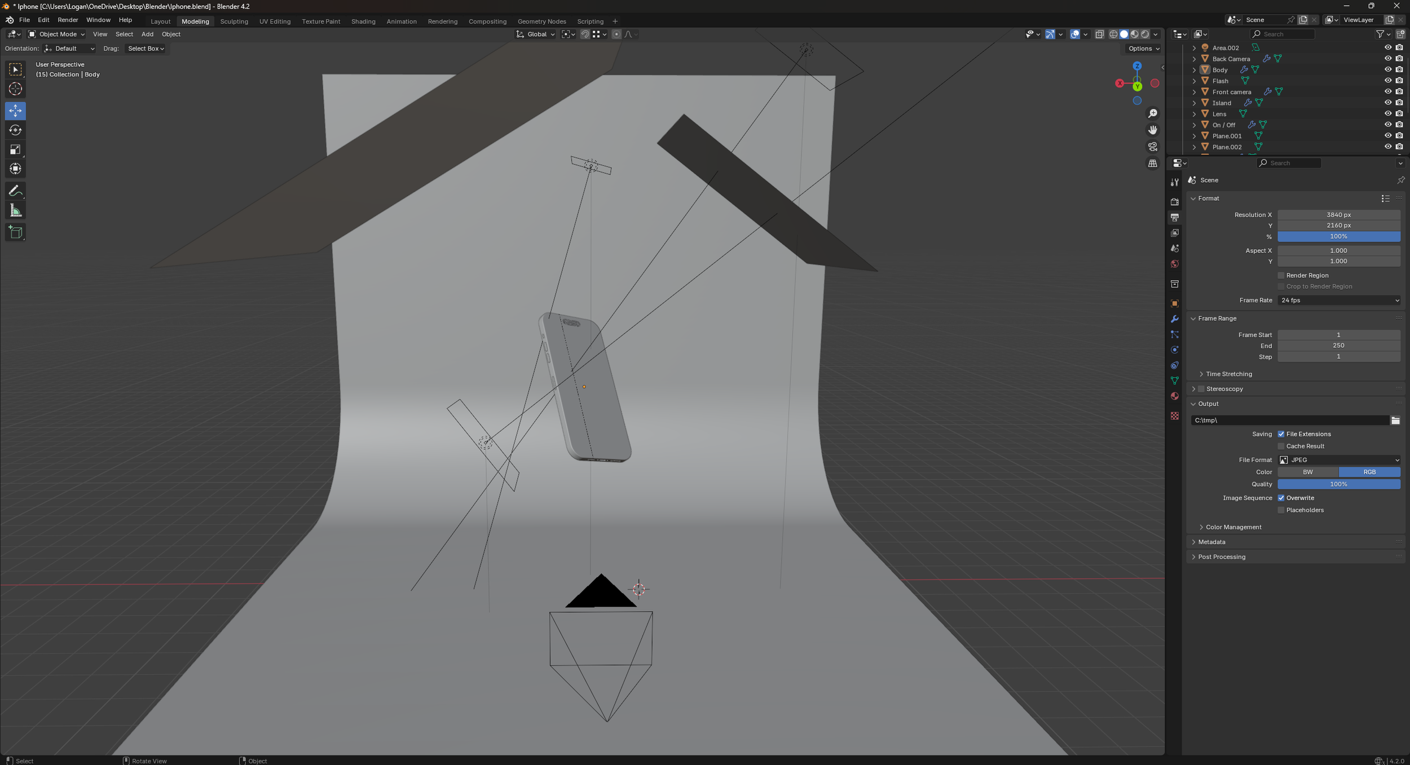Screen dimensions: 1410x765
Task: Disable the Overwrite checkbox
Action: coord(1281,498)
